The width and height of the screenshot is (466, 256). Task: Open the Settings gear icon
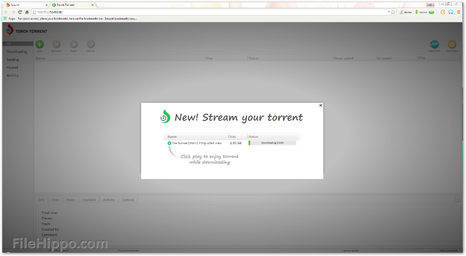[452, 44]
